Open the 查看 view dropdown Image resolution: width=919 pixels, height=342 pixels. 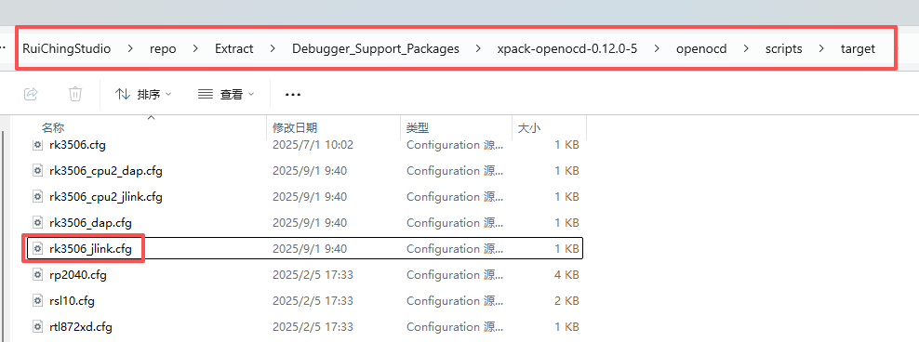[x=226, y=94]
